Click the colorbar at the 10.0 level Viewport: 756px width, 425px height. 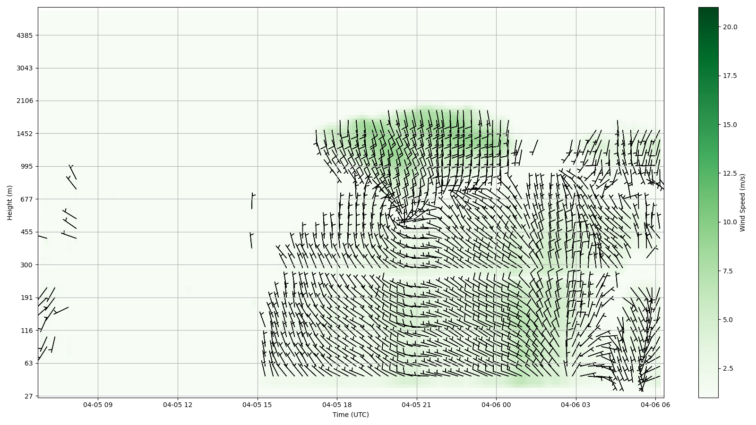(x=708, y=222)
